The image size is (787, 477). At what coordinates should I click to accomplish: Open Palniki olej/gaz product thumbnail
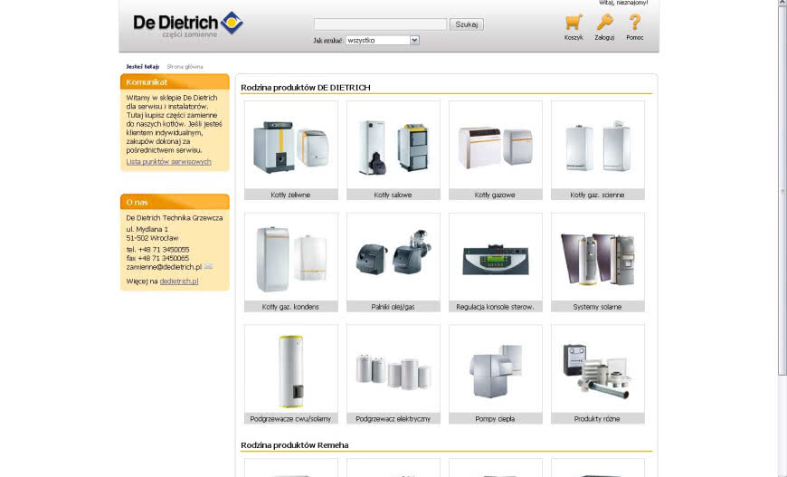click(393, 262)
